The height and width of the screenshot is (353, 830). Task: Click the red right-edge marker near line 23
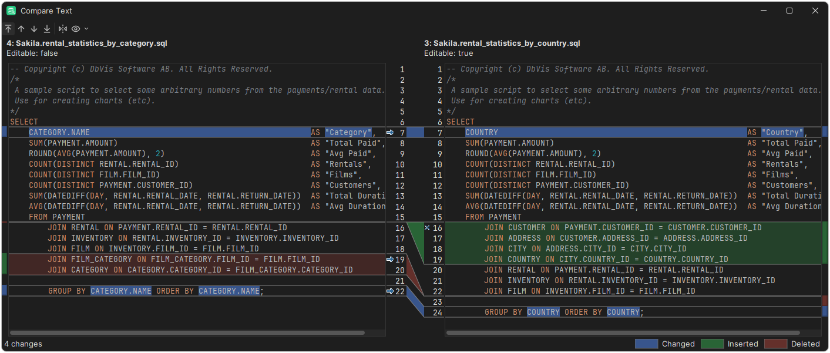825,301
